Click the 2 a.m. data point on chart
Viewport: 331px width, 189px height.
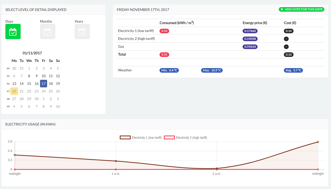[x=217, y=168]
